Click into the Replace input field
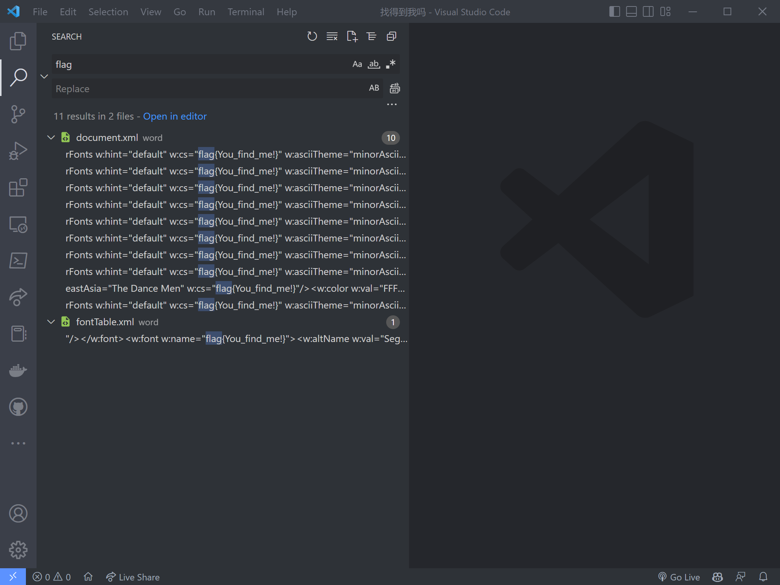The image size is (780, 585). click(206, 89)
